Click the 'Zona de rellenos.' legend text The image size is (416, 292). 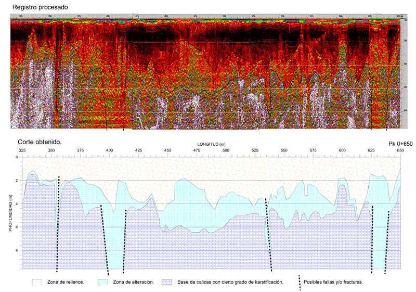(66, 282)
